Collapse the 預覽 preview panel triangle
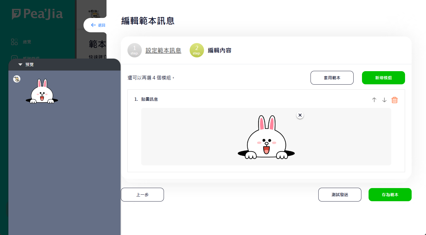This screenshot has width=426, height=235. tap(20, 65)
